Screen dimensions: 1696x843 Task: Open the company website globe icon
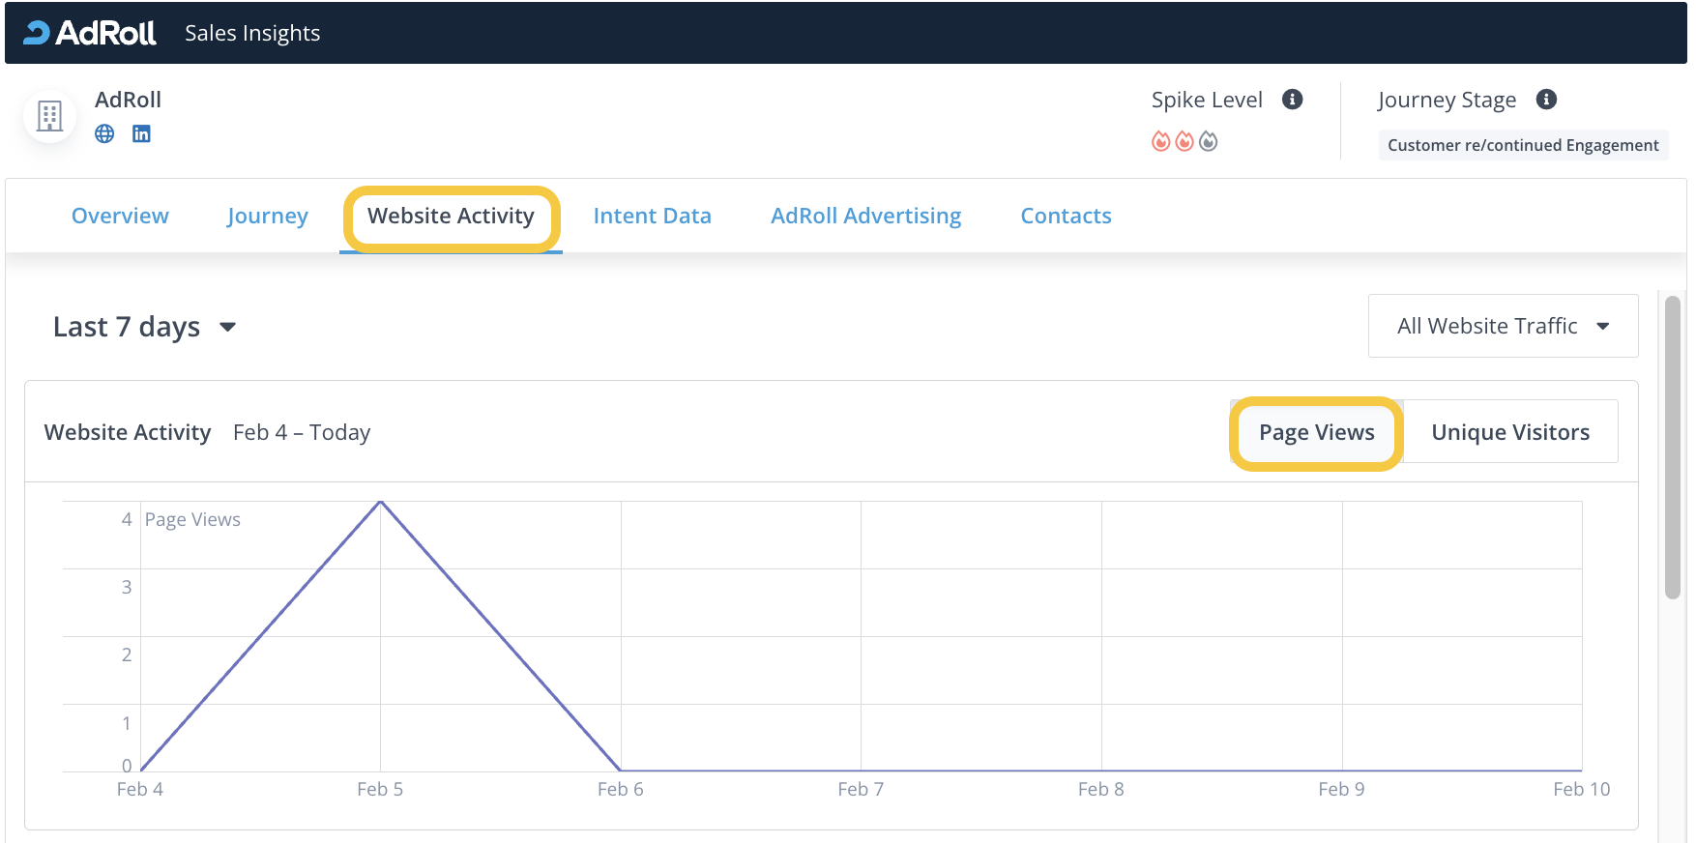pos(104,134)
